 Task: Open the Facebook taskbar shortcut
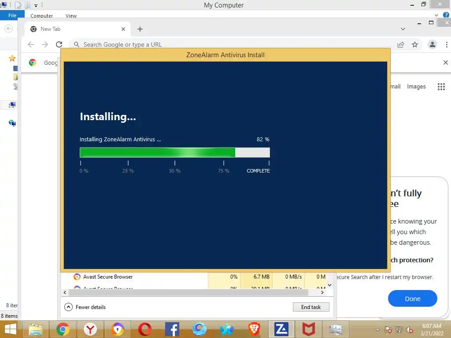[172, 329]
